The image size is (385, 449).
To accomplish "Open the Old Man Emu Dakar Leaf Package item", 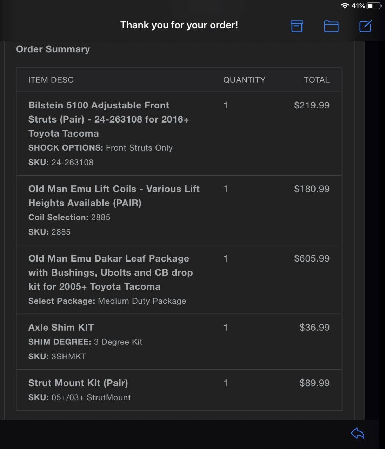I will coord(111,272).
